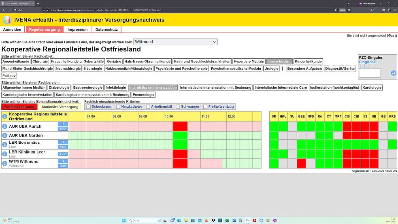
Task: Switch to the Regelversorgung tab
Action: click(45, 30)
